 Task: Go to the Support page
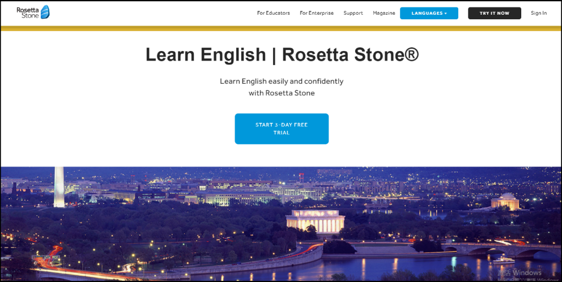pos(353,13)
